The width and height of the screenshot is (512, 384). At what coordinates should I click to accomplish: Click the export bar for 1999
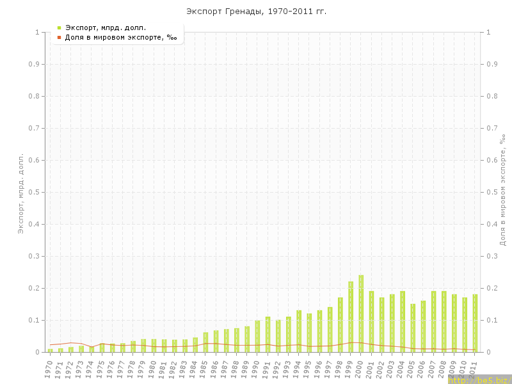point(351,317)
